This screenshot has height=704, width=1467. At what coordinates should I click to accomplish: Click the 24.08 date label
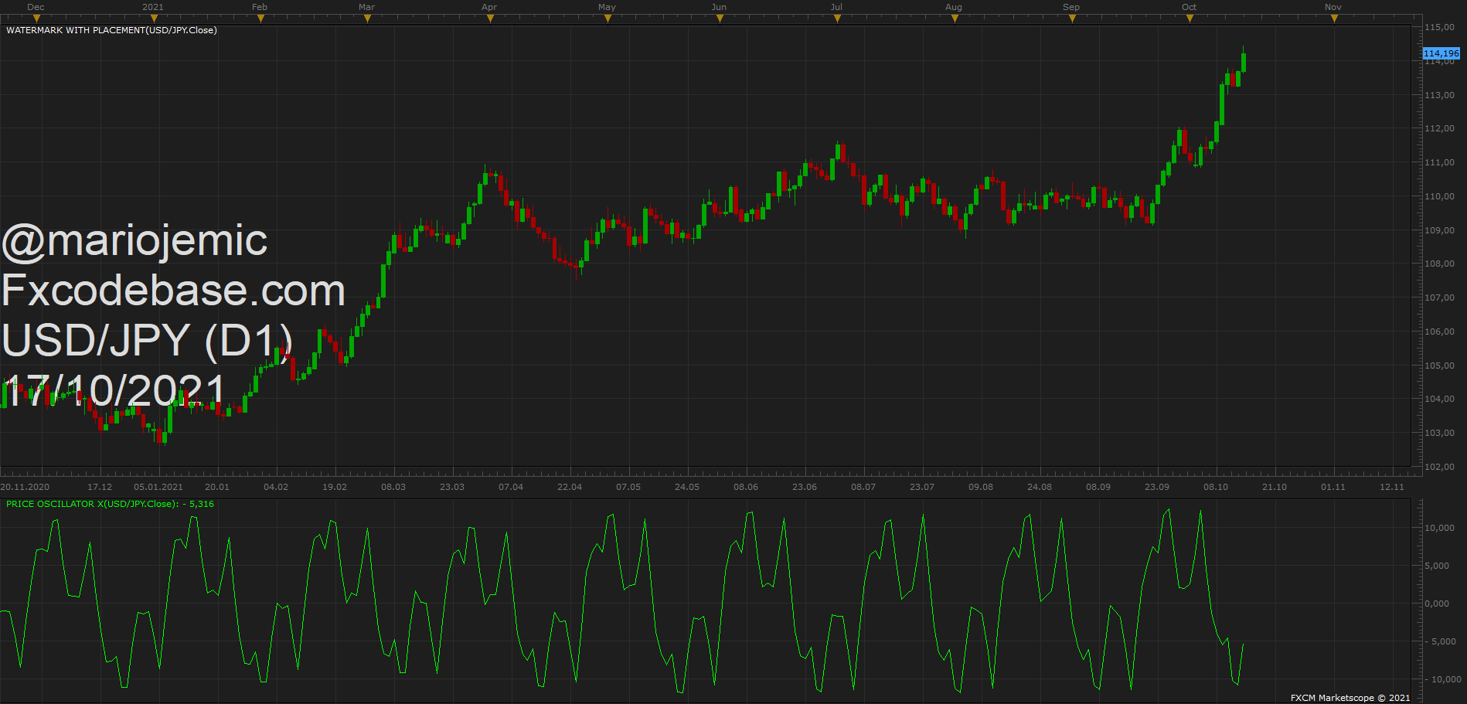coord(1040,487)
